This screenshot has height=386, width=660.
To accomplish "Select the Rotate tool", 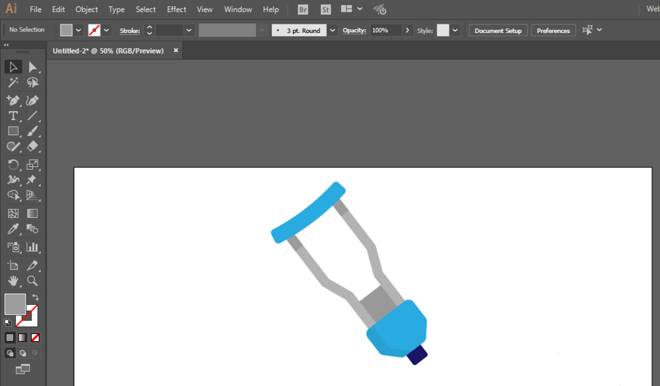I will pos(13,164).
